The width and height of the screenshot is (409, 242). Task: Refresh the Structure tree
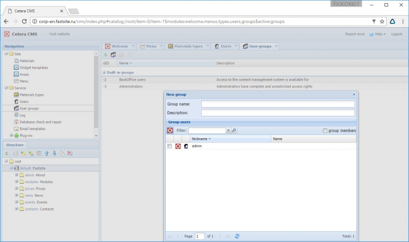coord(7,153)
